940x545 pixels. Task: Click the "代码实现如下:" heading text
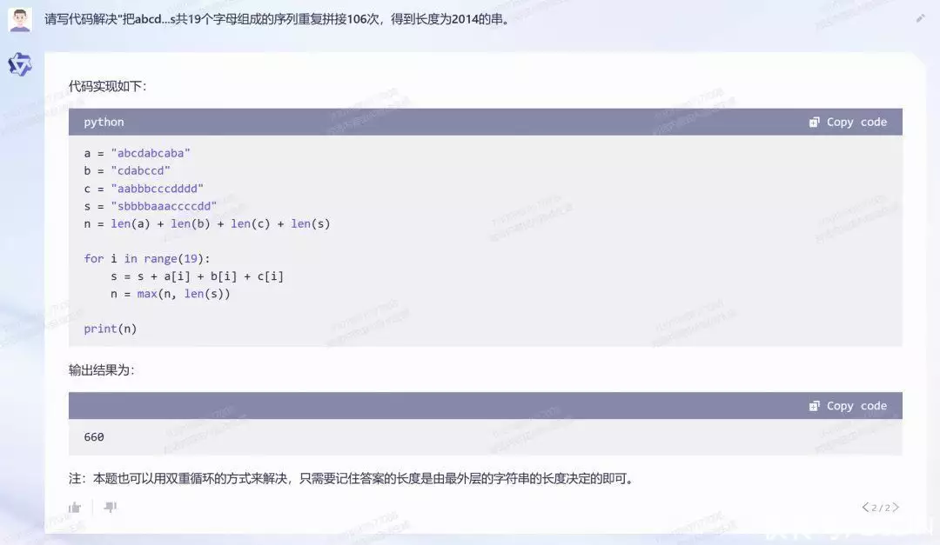click(x=108, y=87)
